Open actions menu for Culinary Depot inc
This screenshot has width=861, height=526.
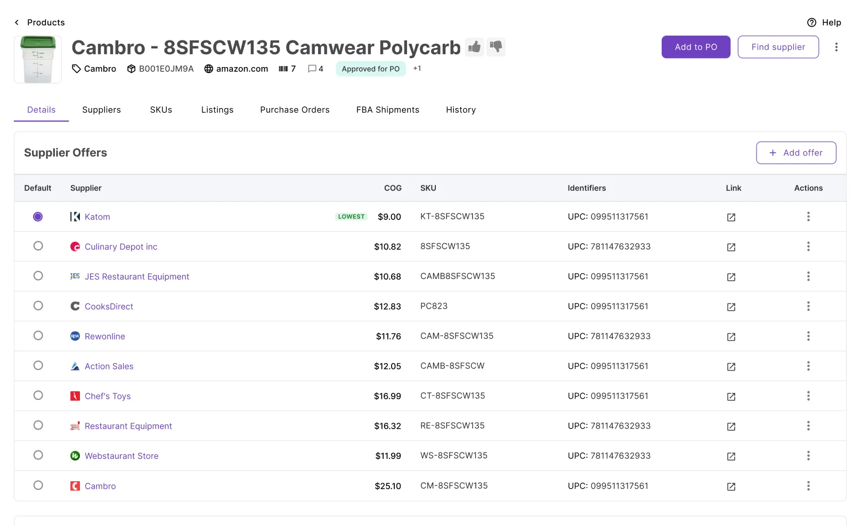(x=808, y=246)
